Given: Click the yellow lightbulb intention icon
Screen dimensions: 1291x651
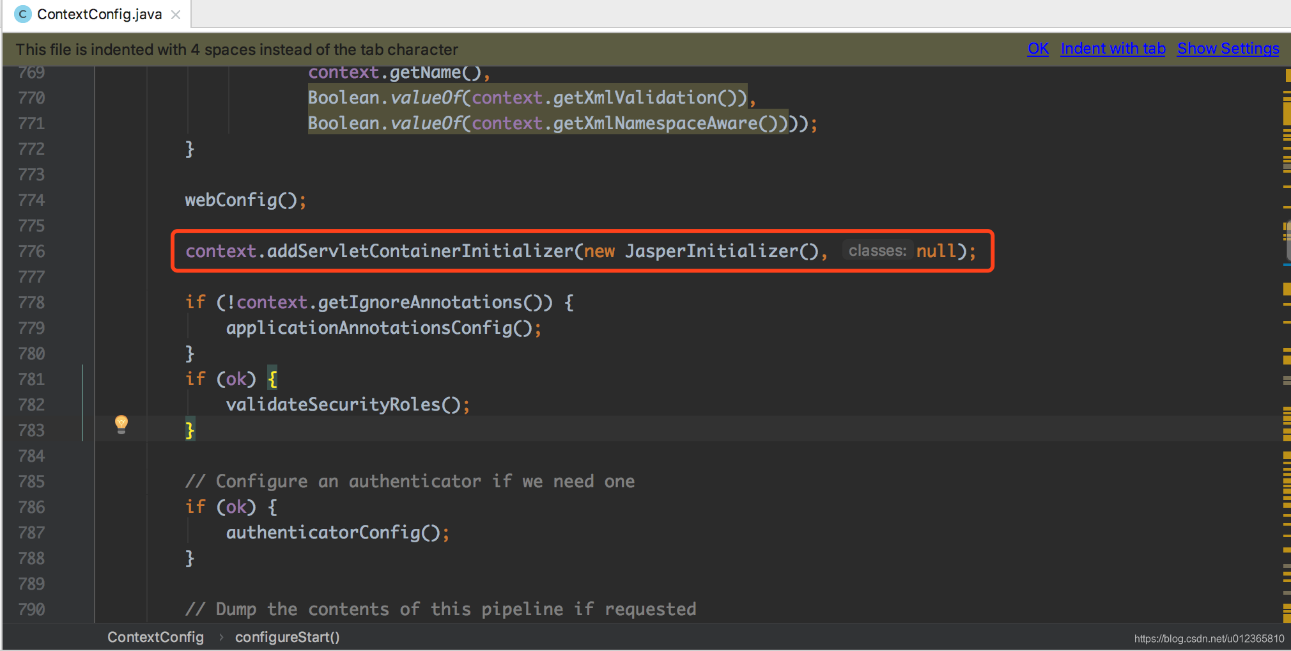Looking at the screenshot, I should tap(121, 425).
